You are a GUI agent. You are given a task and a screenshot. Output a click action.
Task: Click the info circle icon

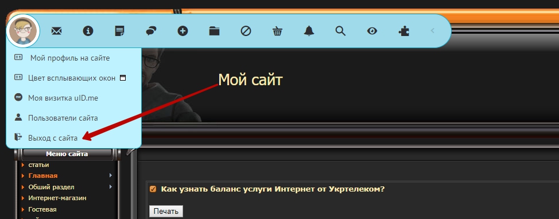[88, 31]
